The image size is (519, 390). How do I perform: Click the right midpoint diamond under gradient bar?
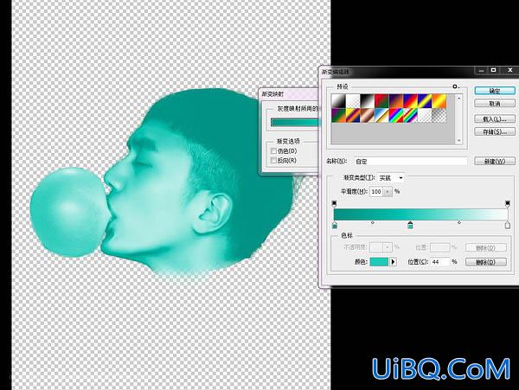(459, 223)
